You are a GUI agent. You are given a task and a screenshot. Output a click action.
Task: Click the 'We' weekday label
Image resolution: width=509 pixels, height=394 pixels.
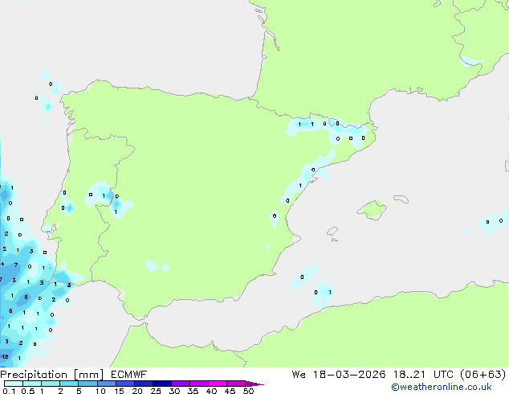pyautogui.click(x=299, y=375)
